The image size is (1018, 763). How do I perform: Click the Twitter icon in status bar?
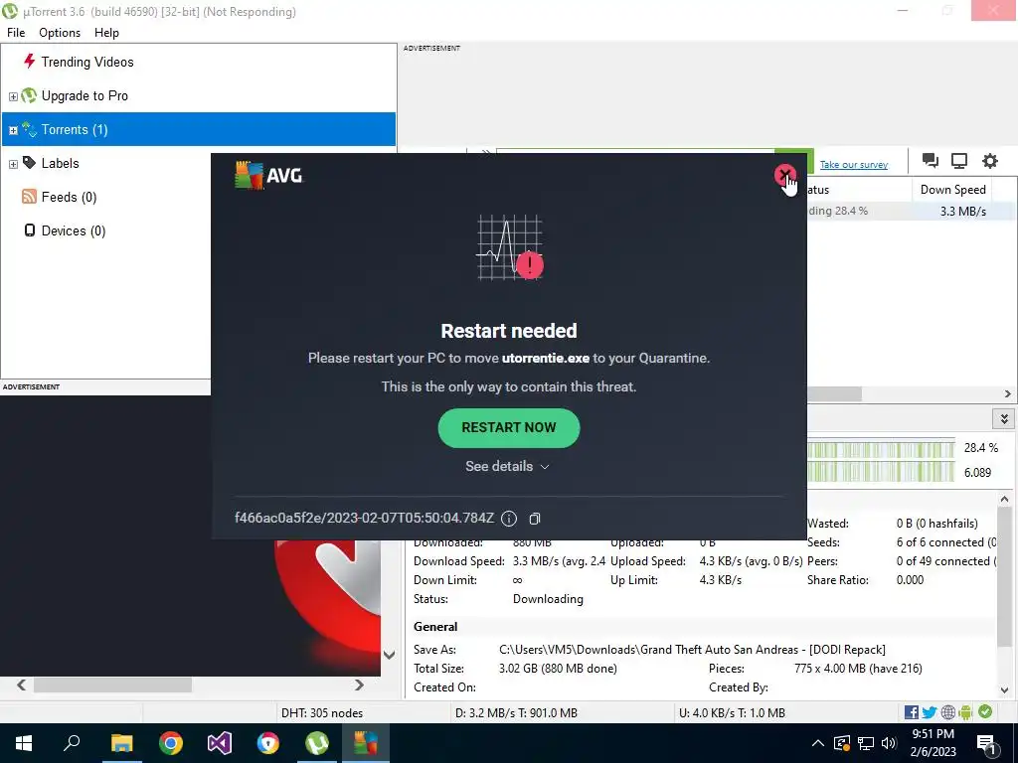point(930,712)
